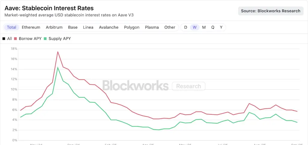The width and height of the screenshot is (308, 145).
Task: View the Polygon tab
Action: tap(132, 27)
